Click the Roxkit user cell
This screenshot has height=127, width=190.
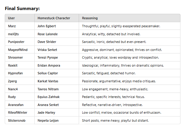pos(13,65)
